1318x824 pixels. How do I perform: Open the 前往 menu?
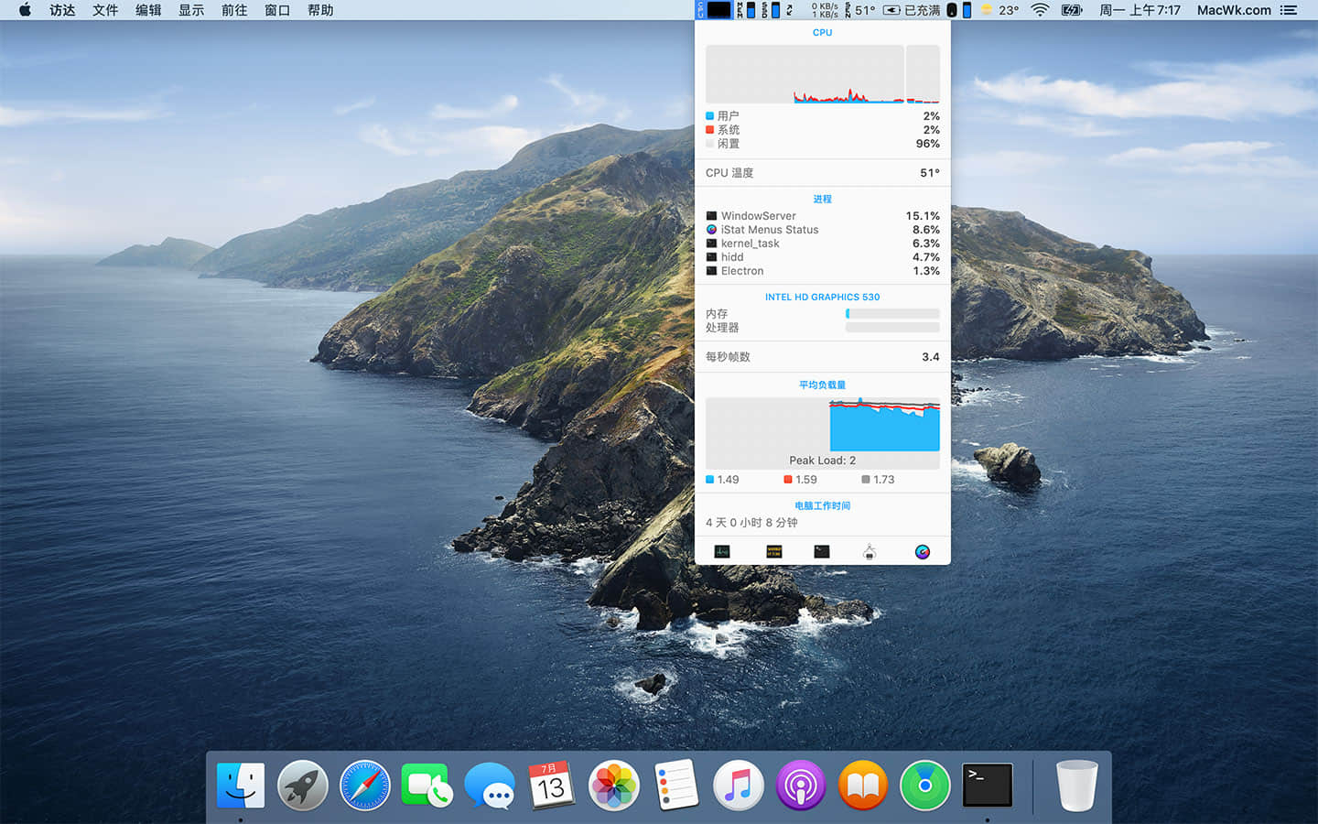point(234,10)
